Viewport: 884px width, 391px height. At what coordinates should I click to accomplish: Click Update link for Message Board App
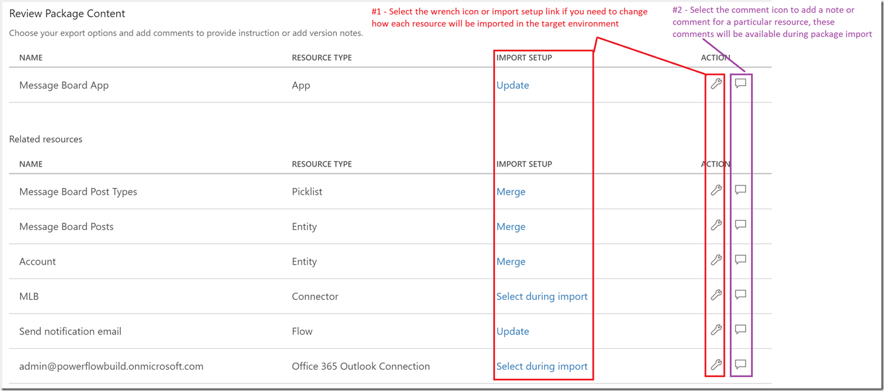(513, 85)
